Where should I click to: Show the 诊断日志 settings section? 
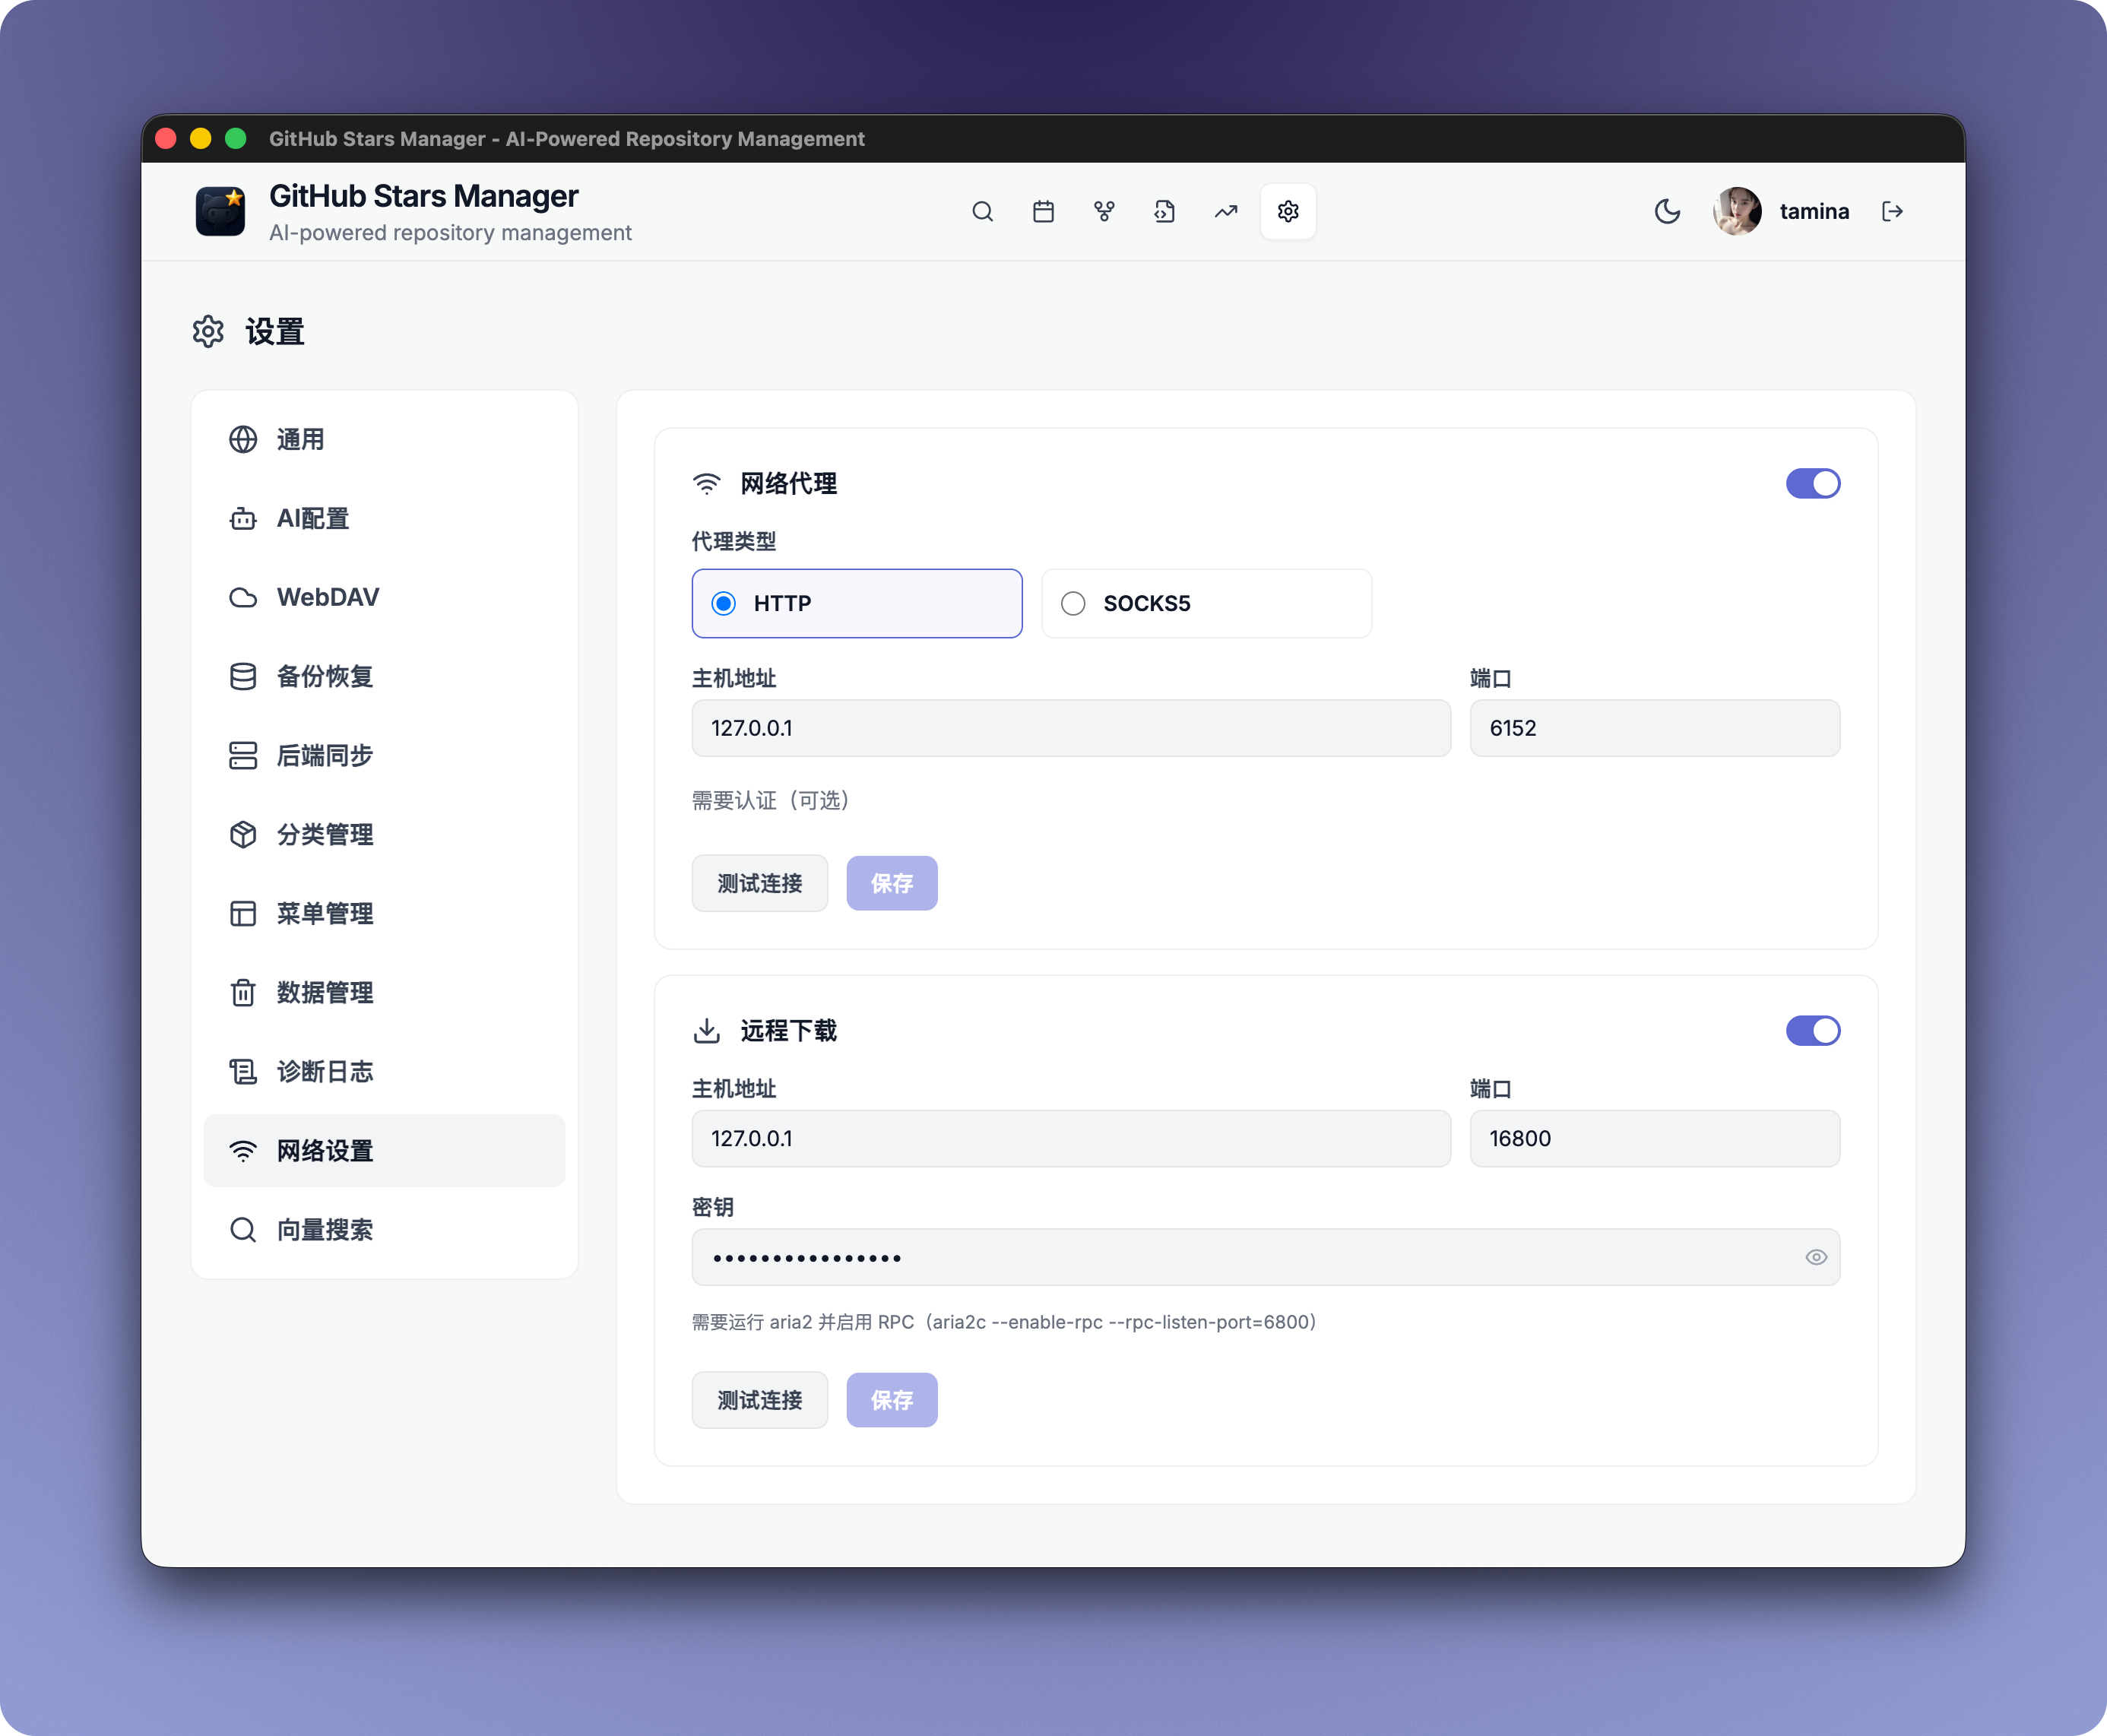384,1072
